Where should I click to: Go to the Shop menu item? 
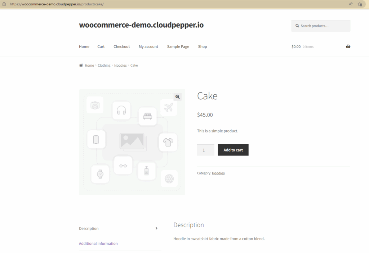click(x=202, y=46)
